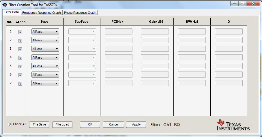Click the BW(Hz) field in row 1
Screen dimensions: 262x137
[x=192, y=32]
